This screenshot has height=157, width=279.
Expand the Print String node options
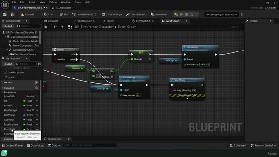click(x=187, y=99)
